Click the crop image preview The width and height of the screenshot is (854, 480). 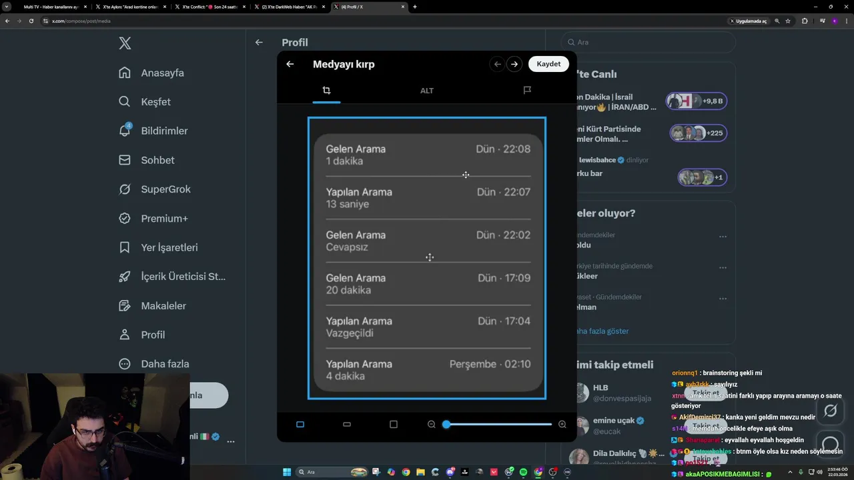427,258
